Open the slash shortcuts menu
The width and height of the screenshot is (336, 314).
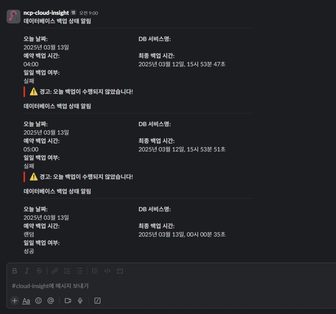point(97,301)
